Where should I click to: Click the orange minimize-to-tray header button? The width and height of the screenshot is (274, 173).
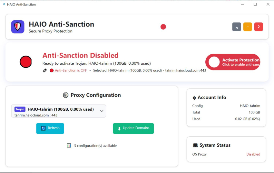point(248,27)
